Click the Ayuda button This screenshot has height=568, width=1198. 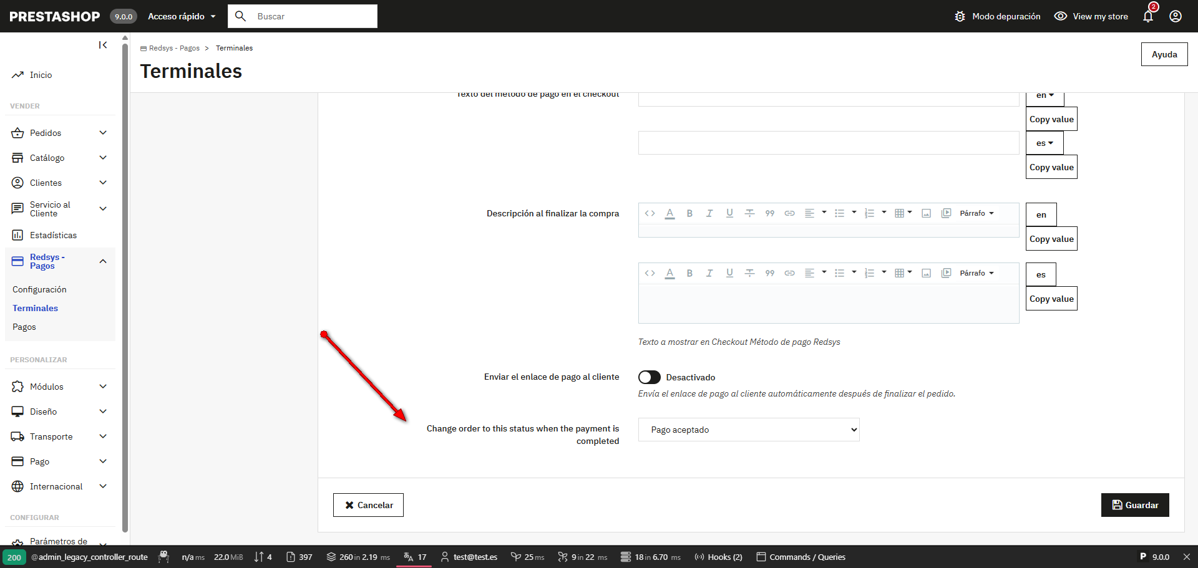click(x=1164, y=54)
